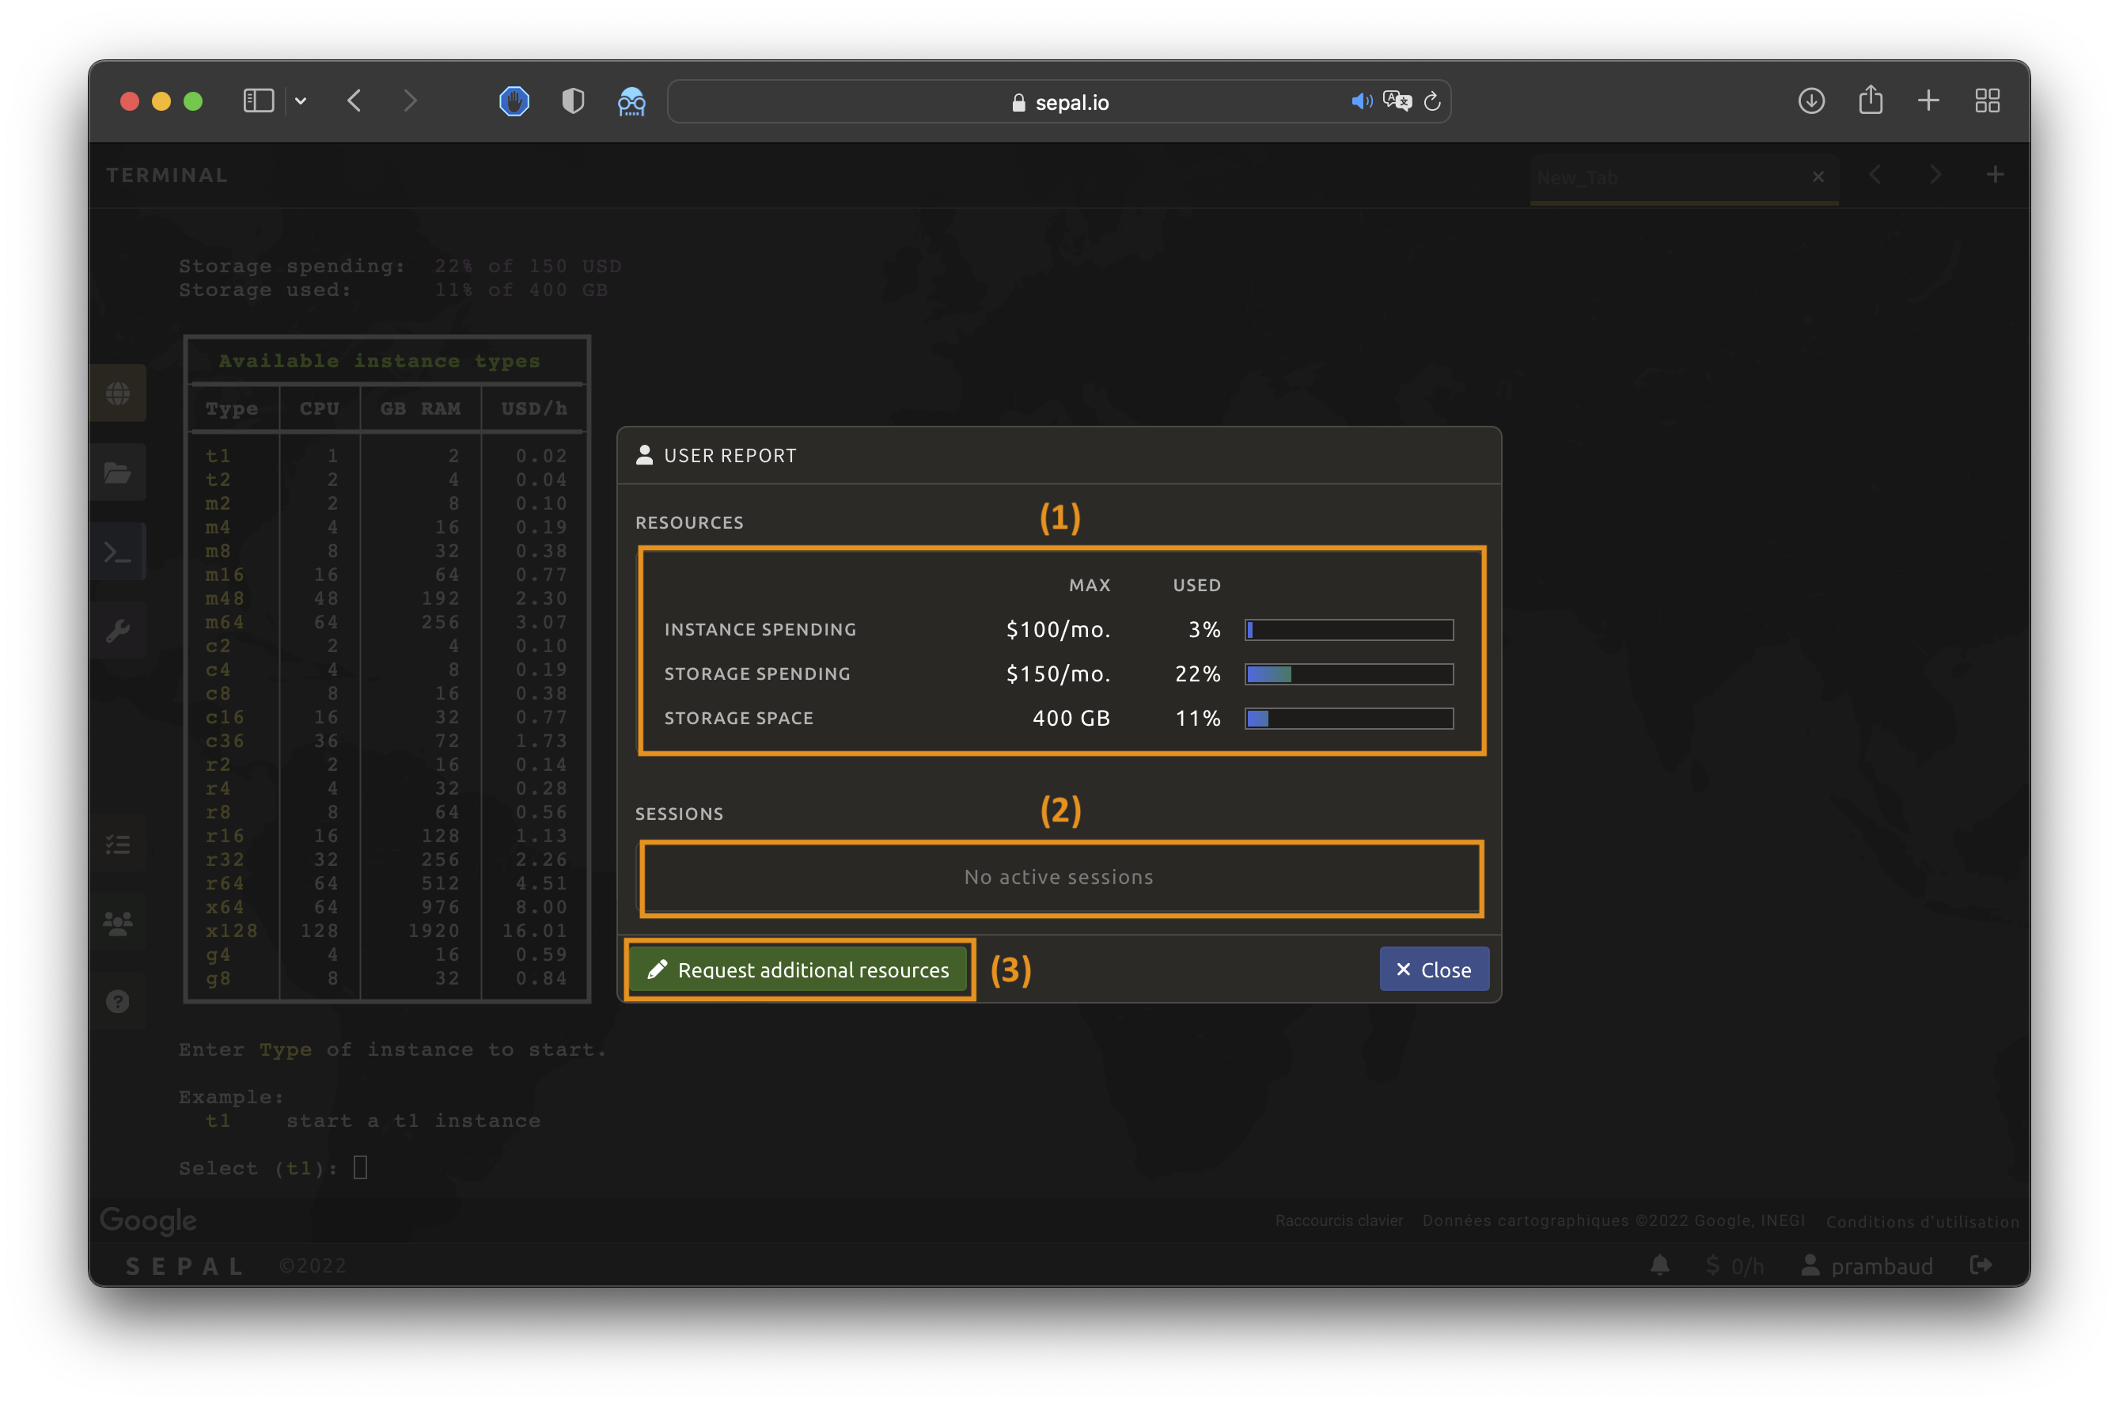Open the Apps wrench icon in sidebar
Image resolution: width=2119 pixels, height=1404 pixels.
(117, 632)
